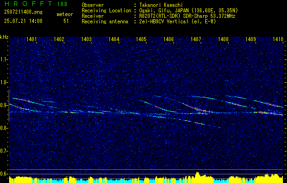The image size is (287, 183).
Task: Click observer name Takanori Kawachi
Action: tap(161, 5)
